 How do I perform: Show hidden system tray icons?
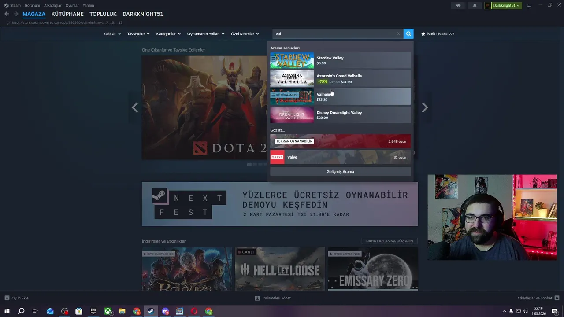tap(504, 311)
